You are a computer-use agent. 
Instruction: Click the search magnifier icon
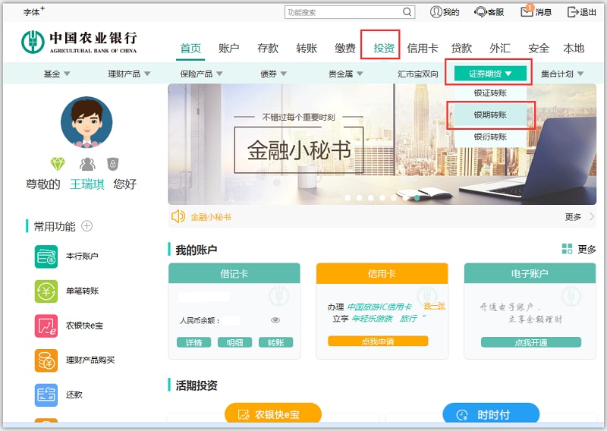pos(407,12)
